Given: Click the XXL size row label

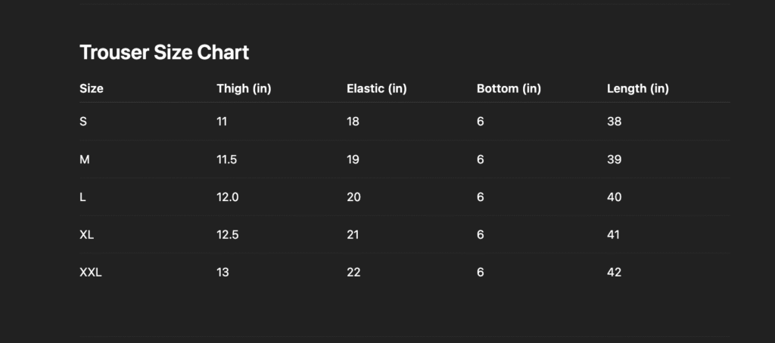Looking at the screenshot, I should (x=91, y=272).
